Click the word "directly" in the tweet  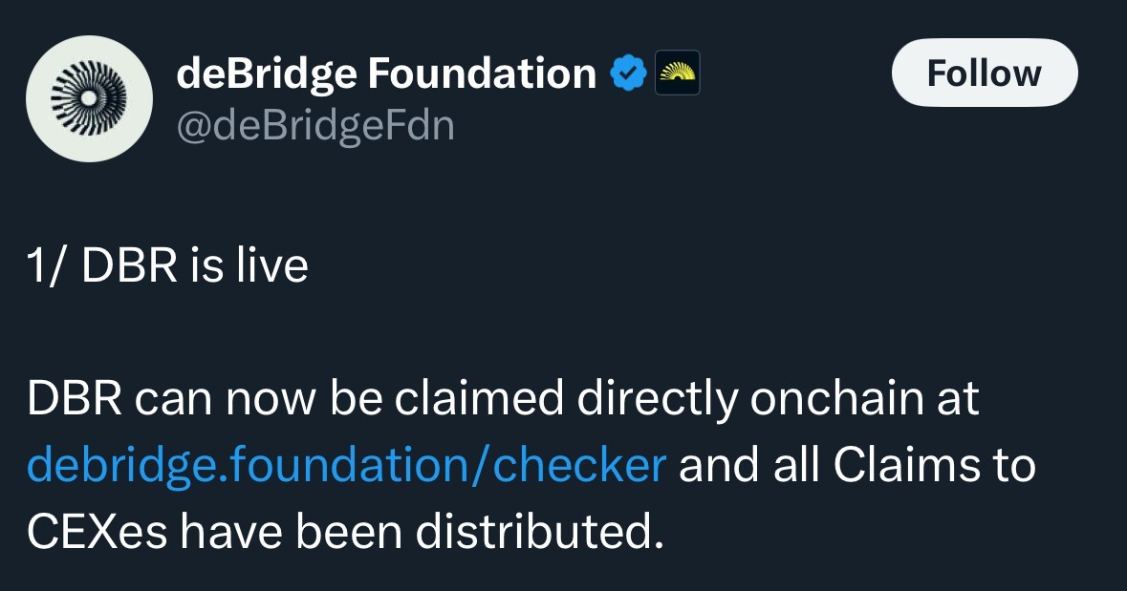coord(658,398)
